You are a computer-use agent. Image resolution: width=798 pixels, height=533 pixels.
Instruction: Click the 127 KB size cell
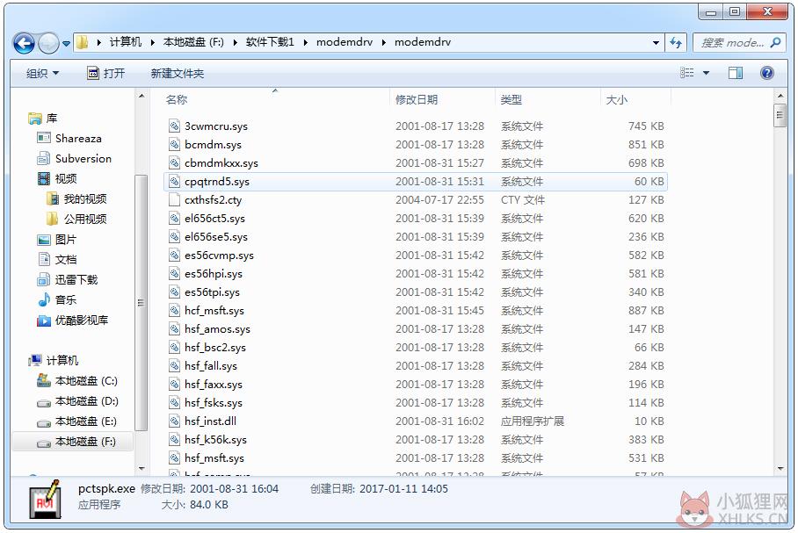(646, 200)
